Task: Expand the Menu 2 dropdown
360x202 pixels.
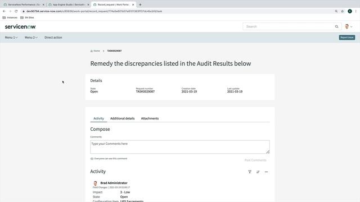Action: [31, 38]
